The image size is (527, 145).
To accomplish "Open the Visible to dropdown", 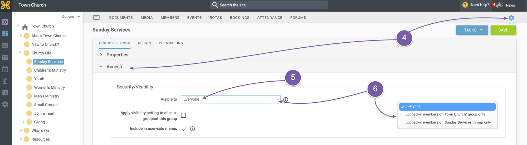I will [x=231, y=99].
